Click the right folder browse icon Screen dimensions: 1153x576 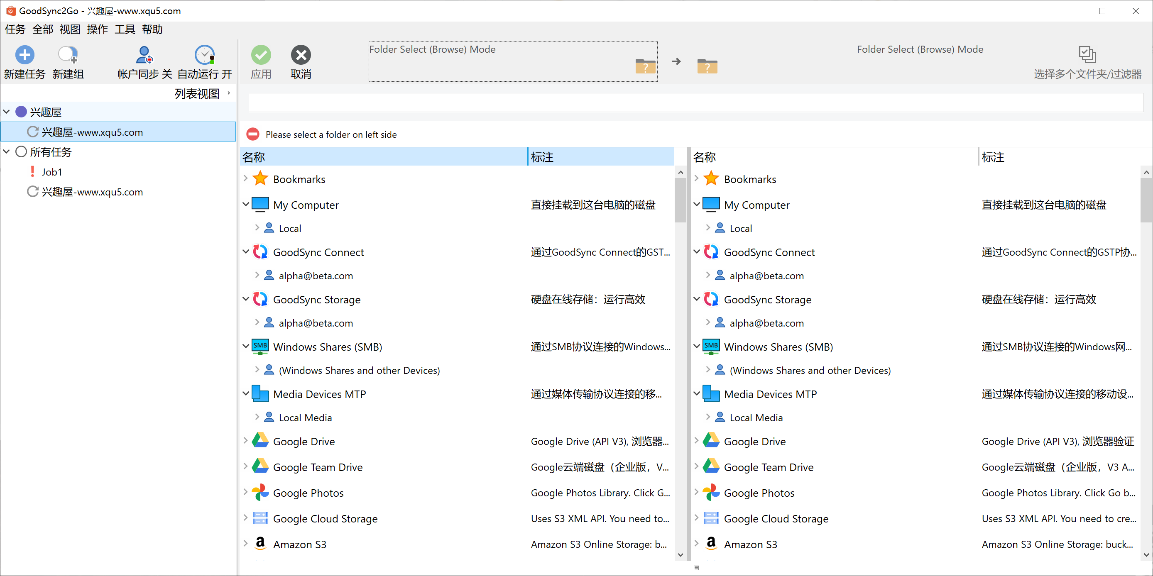click(x=707, y=66)
